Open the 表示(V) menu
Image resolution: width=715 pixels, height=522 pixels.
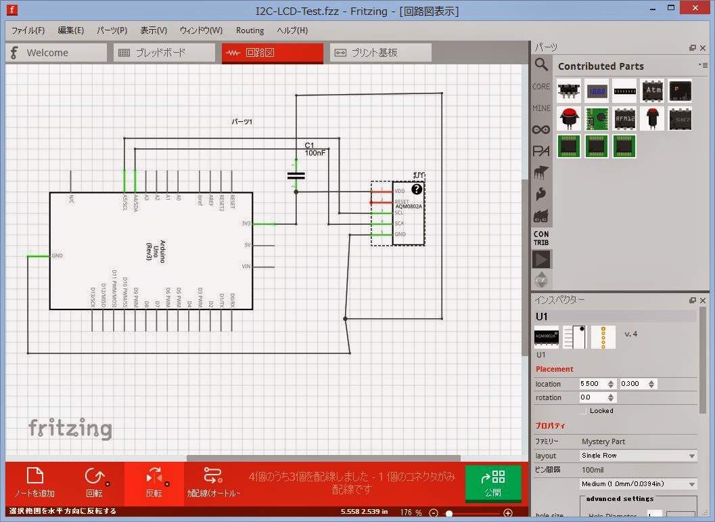(153, 30)
